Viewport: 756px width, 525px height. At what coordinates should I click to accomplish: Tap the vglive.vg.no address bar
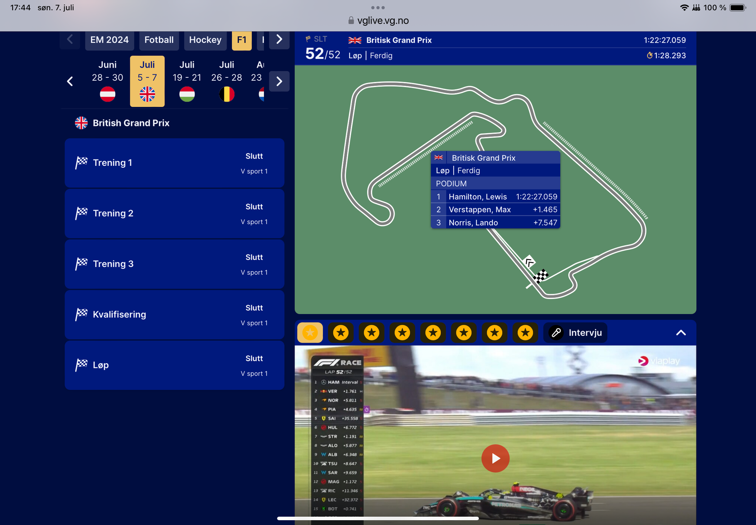[x=378, y=20]
